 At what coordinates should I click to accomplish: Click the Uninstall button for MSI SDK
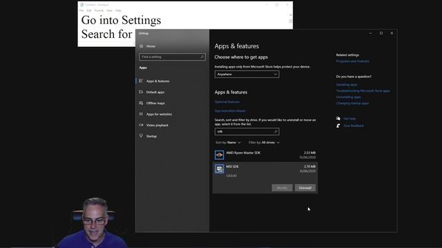pyautogui.click(x=305, y=188)
